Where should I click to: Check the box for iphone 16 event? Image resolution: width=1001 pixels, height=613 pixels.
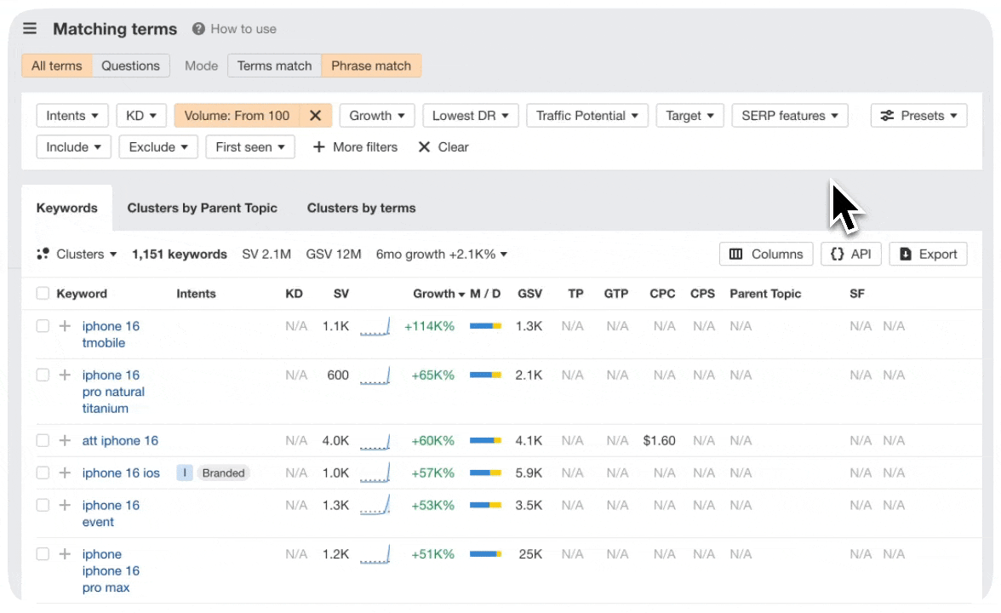point(43,506)
